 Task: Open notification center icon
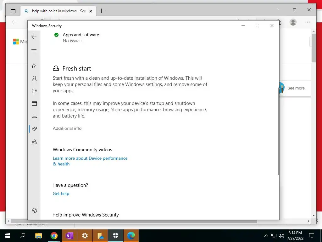(x=312, y=236)
